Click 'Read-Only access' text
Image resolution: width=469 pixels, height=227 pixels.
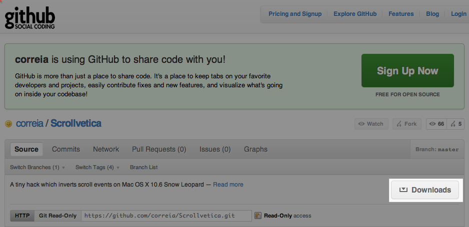[287, 216]
